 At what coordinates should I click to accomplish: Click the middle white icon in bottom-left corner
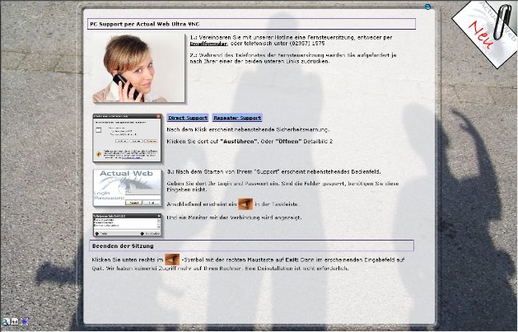15,320
